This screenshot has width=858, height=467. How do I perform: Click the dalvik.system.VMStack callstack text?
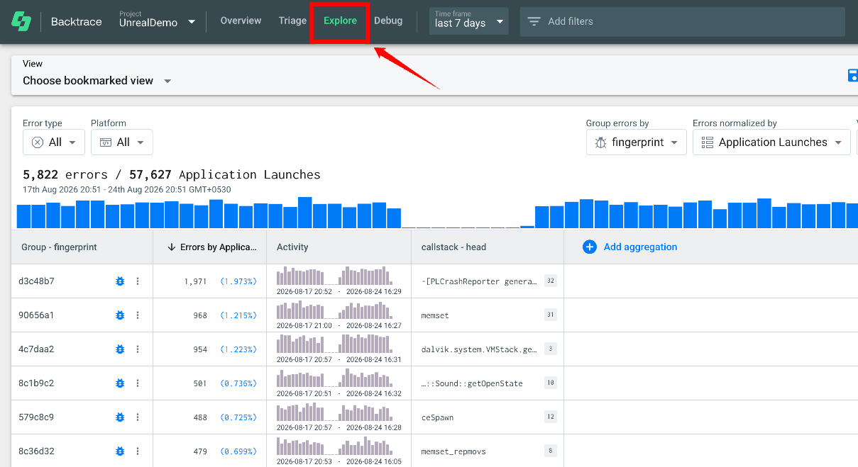479,349
